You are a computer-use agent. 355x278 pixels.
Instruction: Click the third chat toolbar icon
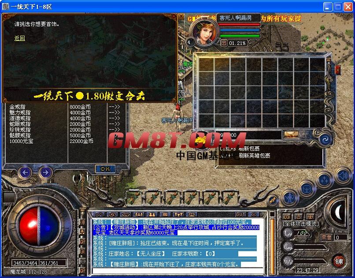126,214
